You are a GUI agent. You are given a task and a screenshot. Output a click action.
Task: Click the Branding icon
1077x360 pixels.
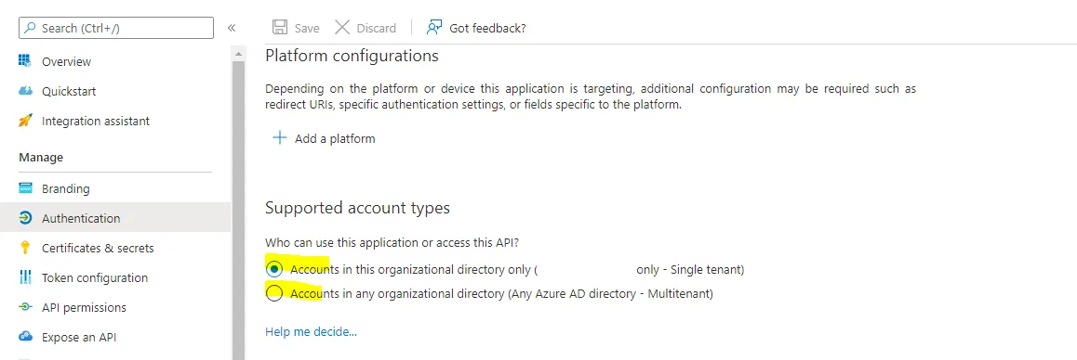[25, 187]
